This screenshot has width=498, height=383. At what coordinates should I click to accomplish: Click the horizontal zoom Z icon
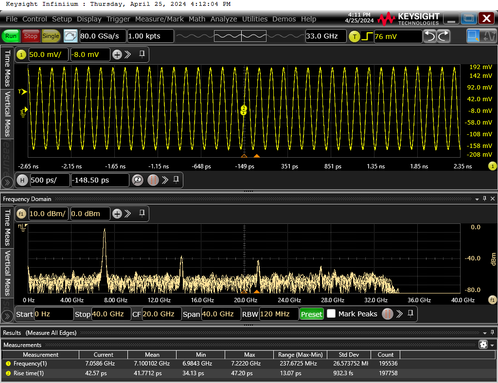click(x=138, y=180)
